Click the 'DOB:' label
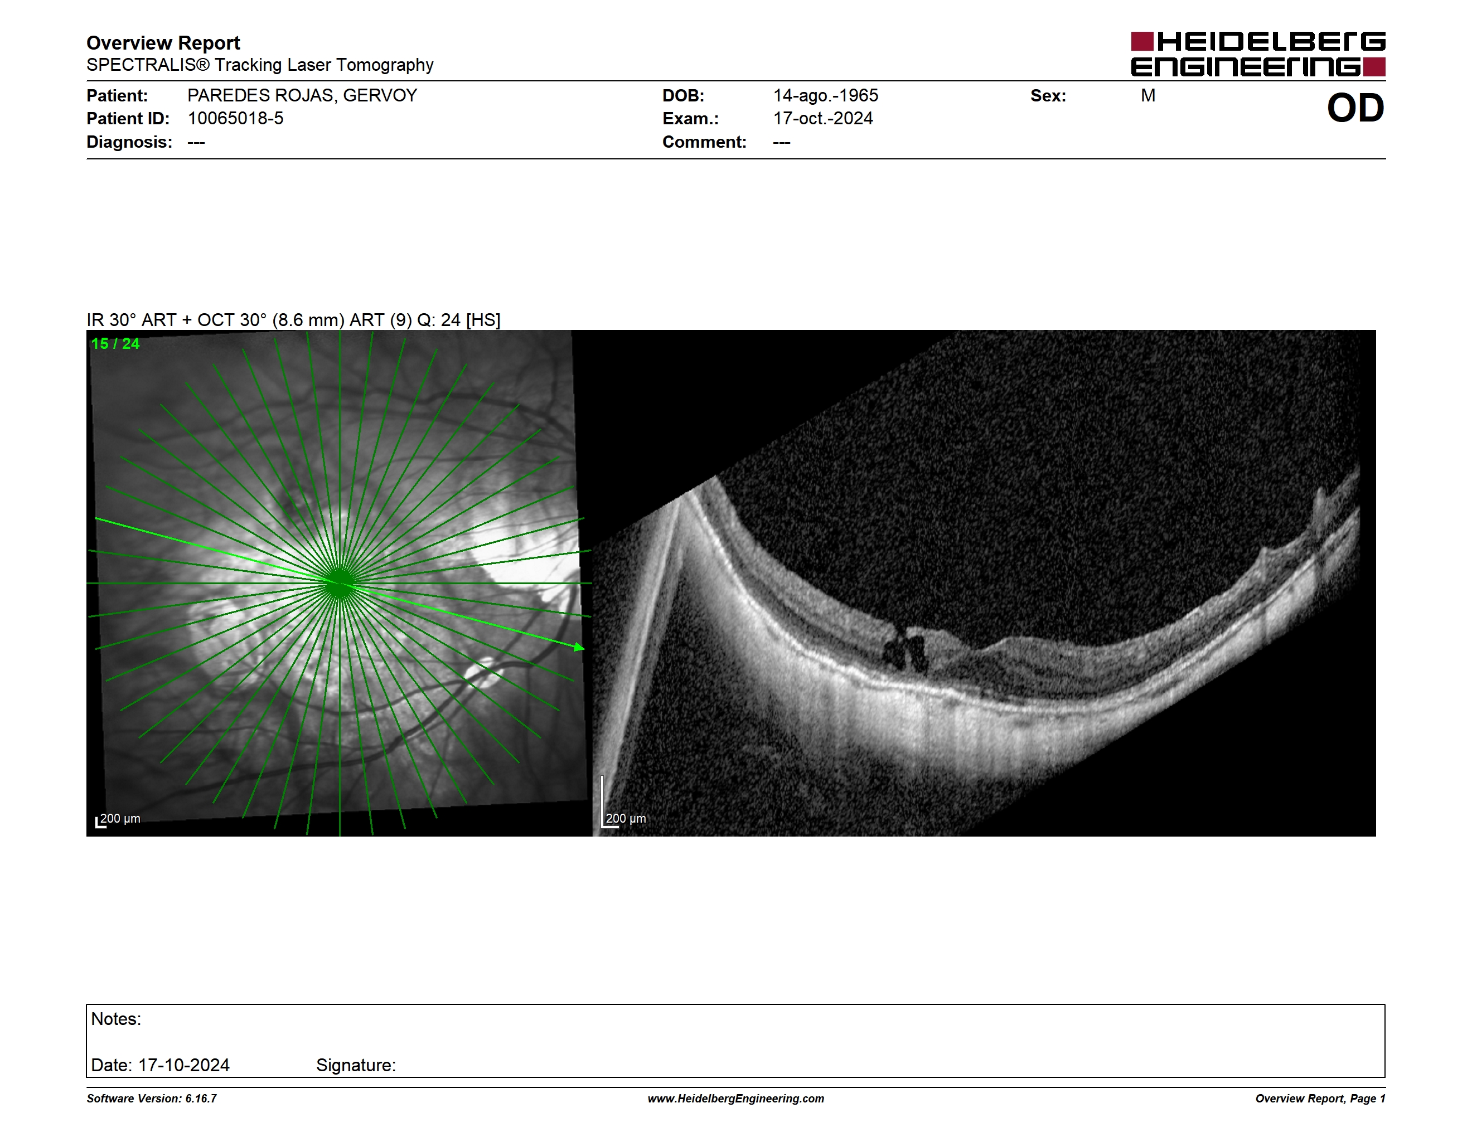 tap(683, 96)
